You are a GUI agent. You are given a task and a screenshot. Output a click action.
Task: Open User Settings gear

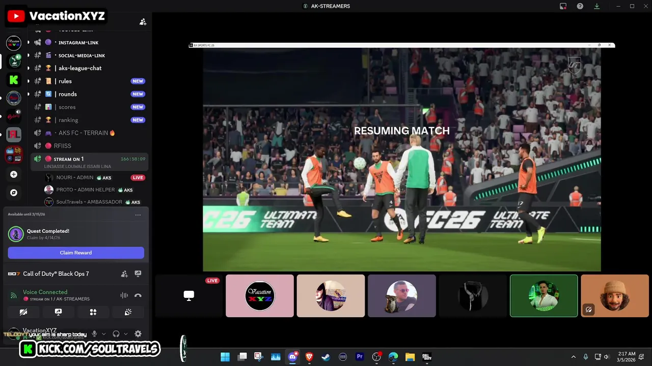pyautogui.click(x=138, y=334)
